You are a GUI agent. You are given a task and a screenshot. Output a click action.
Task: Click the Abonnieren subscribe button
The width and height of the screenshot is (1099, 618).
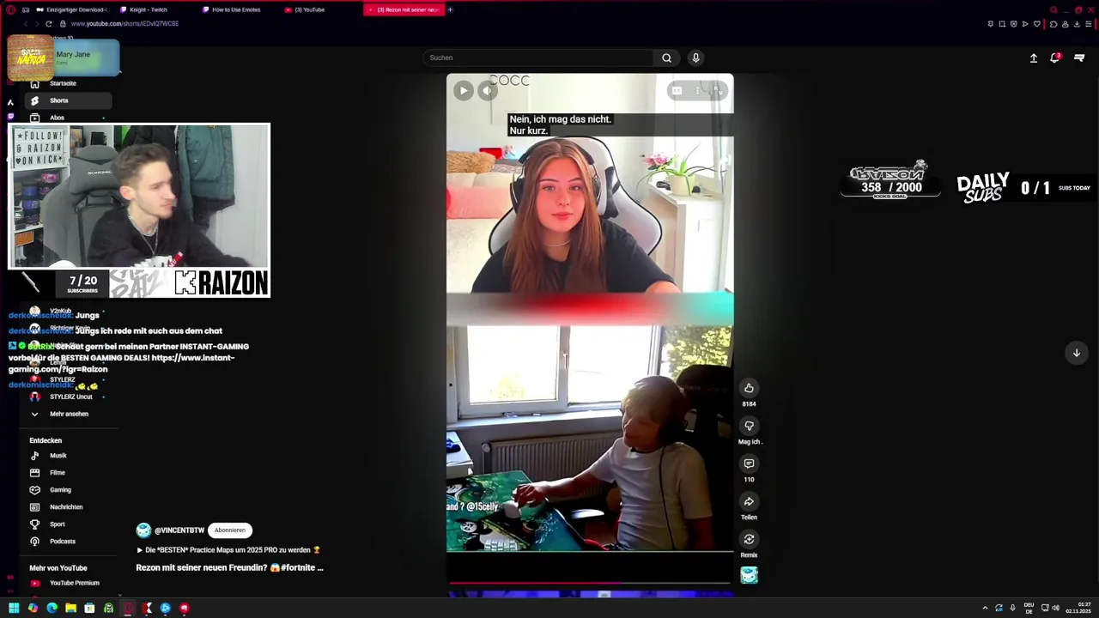[x=230, y=530]
